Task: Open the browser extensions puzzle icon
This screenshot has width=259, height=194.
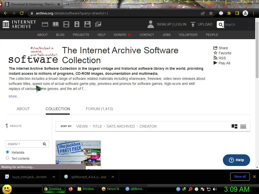Action: (x=229, y=13)
